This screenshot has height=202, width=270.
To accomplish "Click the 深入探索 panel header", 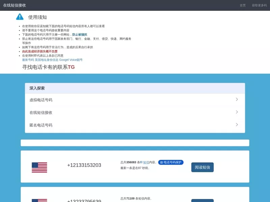I will [x=135, y=88].
